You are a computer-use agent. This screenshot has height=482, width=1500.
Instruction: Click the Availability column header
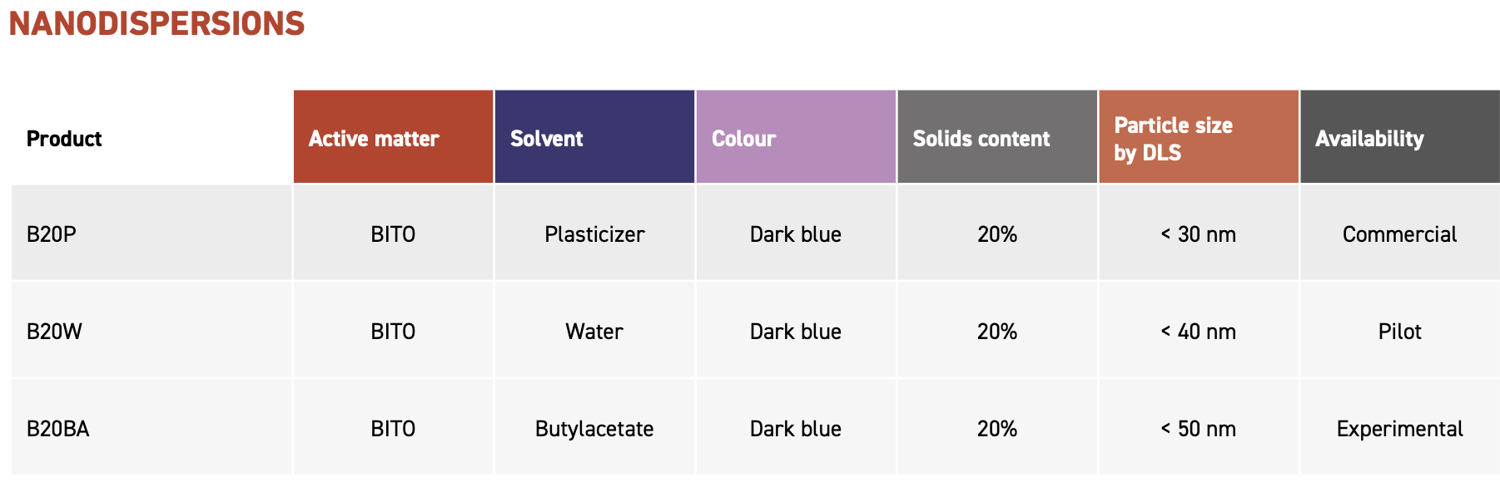click(x=1400, y=136)
